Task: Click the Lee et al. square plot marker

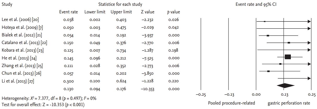Action: click(265, 21)
